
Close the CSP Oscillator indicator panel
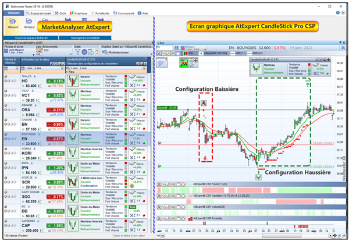183,196
